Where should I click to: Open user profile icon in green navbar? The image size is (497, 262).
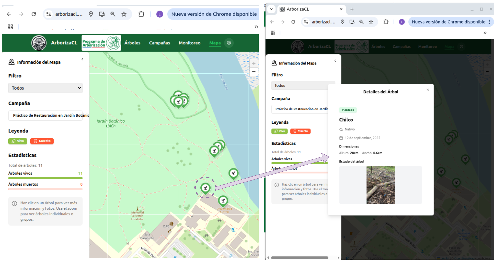229,43
